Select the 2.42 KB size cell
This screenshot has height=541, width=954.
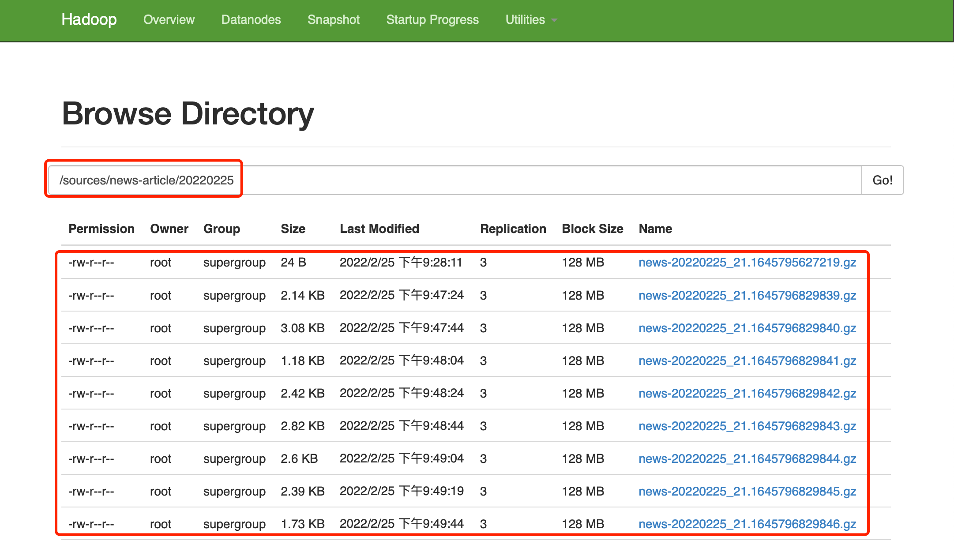303,393
